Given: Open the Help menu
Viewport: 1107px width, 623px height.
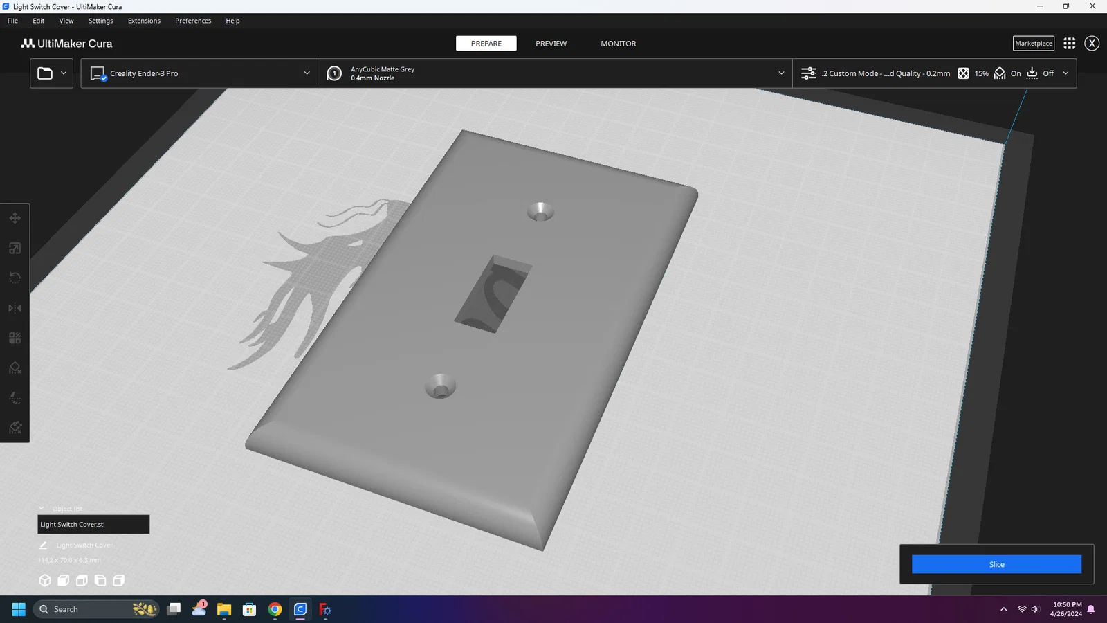Looking at the screenshot, I should (x=232, y=21).
